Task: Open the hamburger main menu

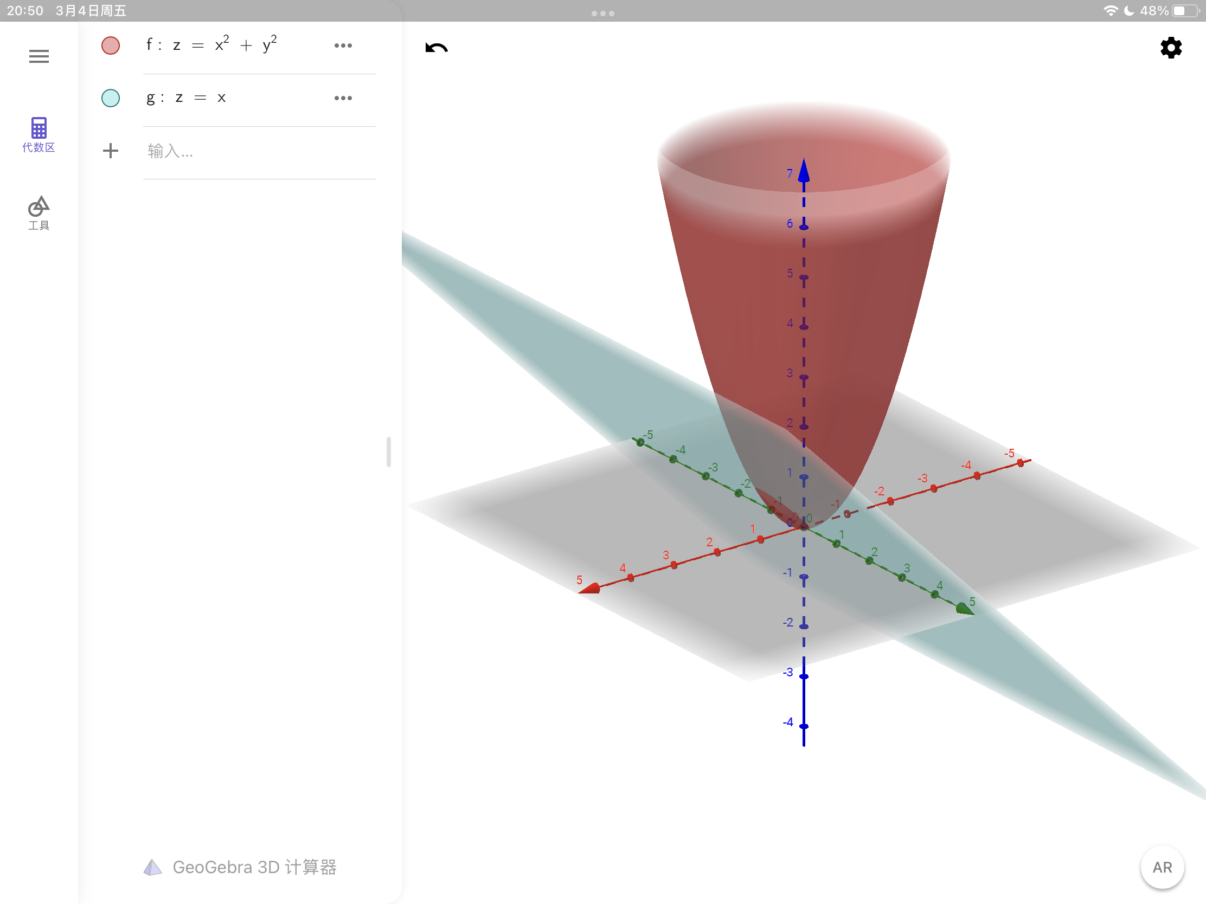Action: tap(39, 56)
